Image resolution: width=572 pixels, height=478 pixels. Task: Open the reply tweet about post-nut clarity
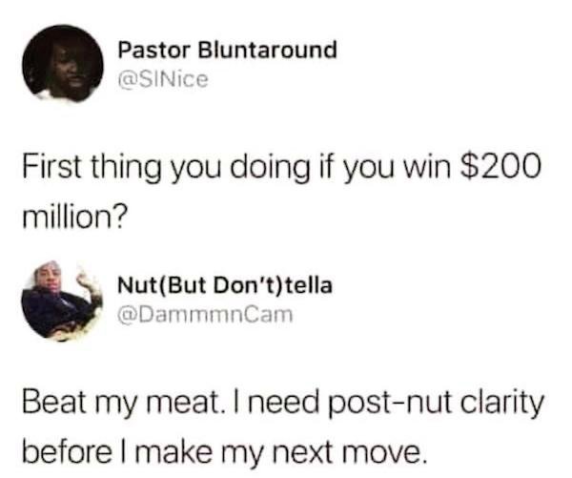[283, 427]
